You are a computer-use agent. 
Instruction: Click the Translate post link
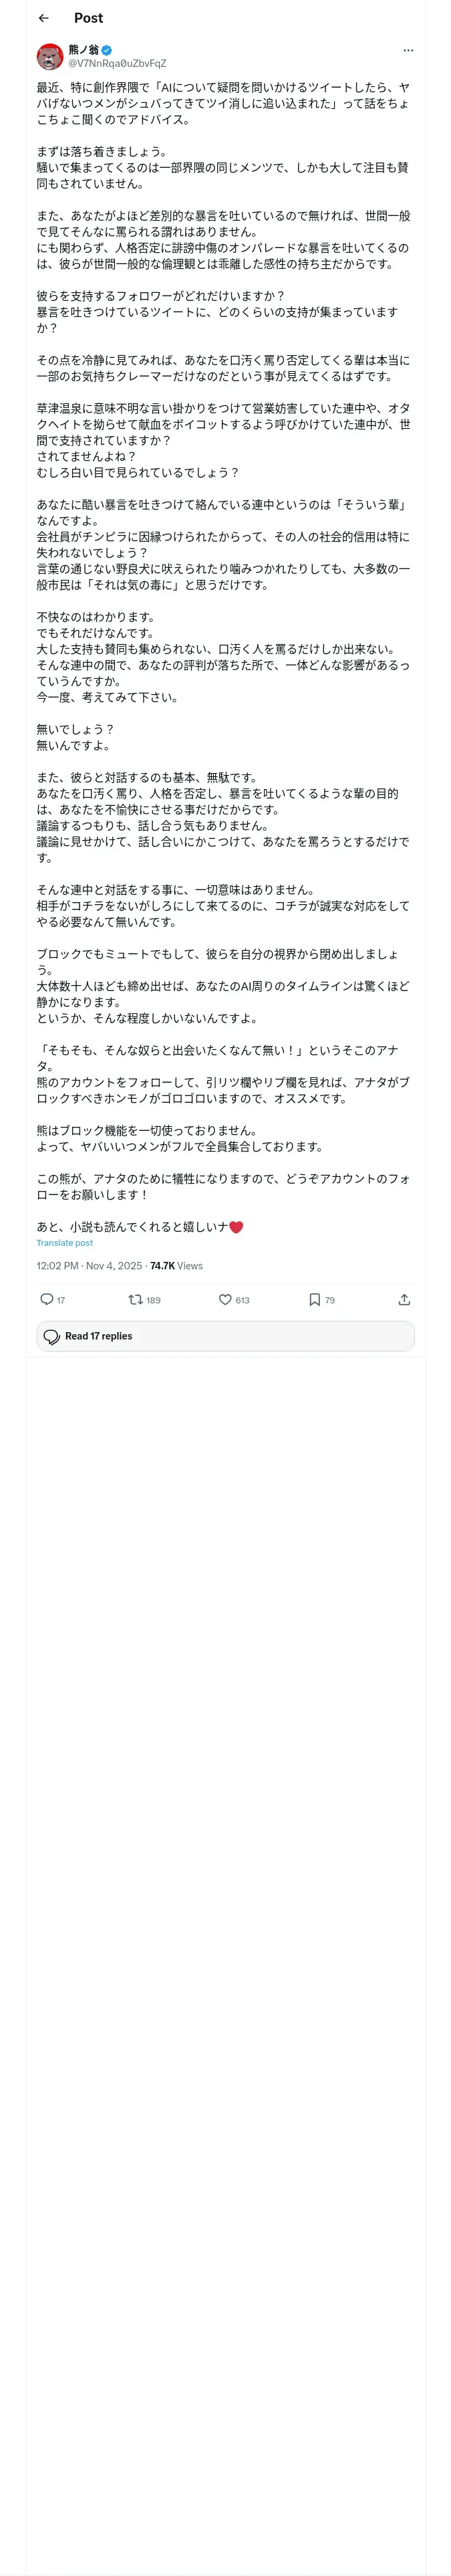(x=64, y=1243)
